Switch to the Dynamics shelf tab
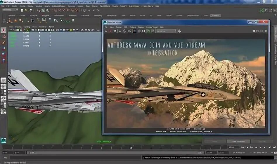This screenshot has width=277, height=164. coord(85,16)
